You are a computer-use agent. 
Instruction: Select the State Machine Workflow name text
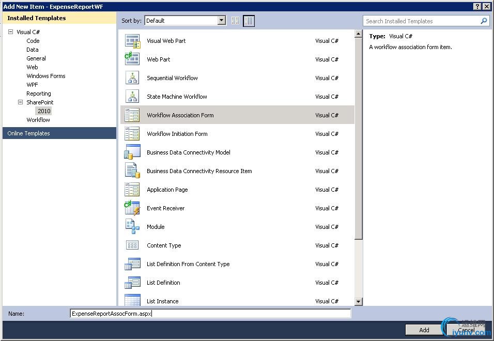coord(177,96)
